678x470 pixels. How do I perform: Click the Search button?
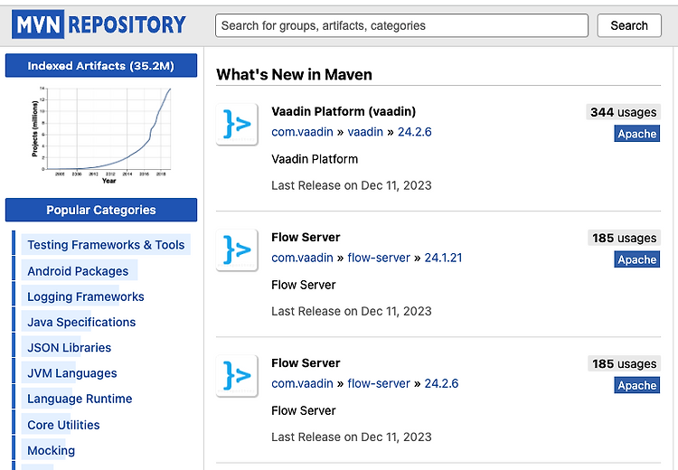click(629, 25)
